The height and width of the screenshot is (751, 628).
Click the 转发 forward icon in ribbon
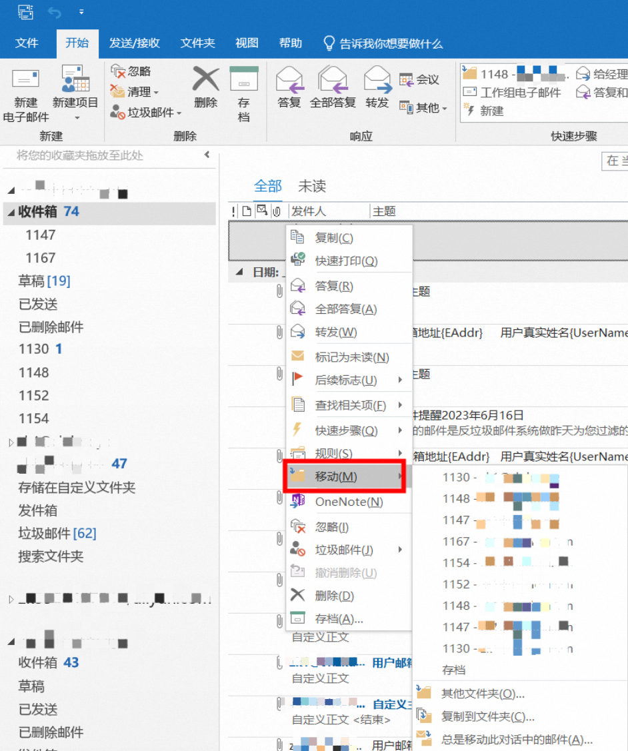pos(377,80)
